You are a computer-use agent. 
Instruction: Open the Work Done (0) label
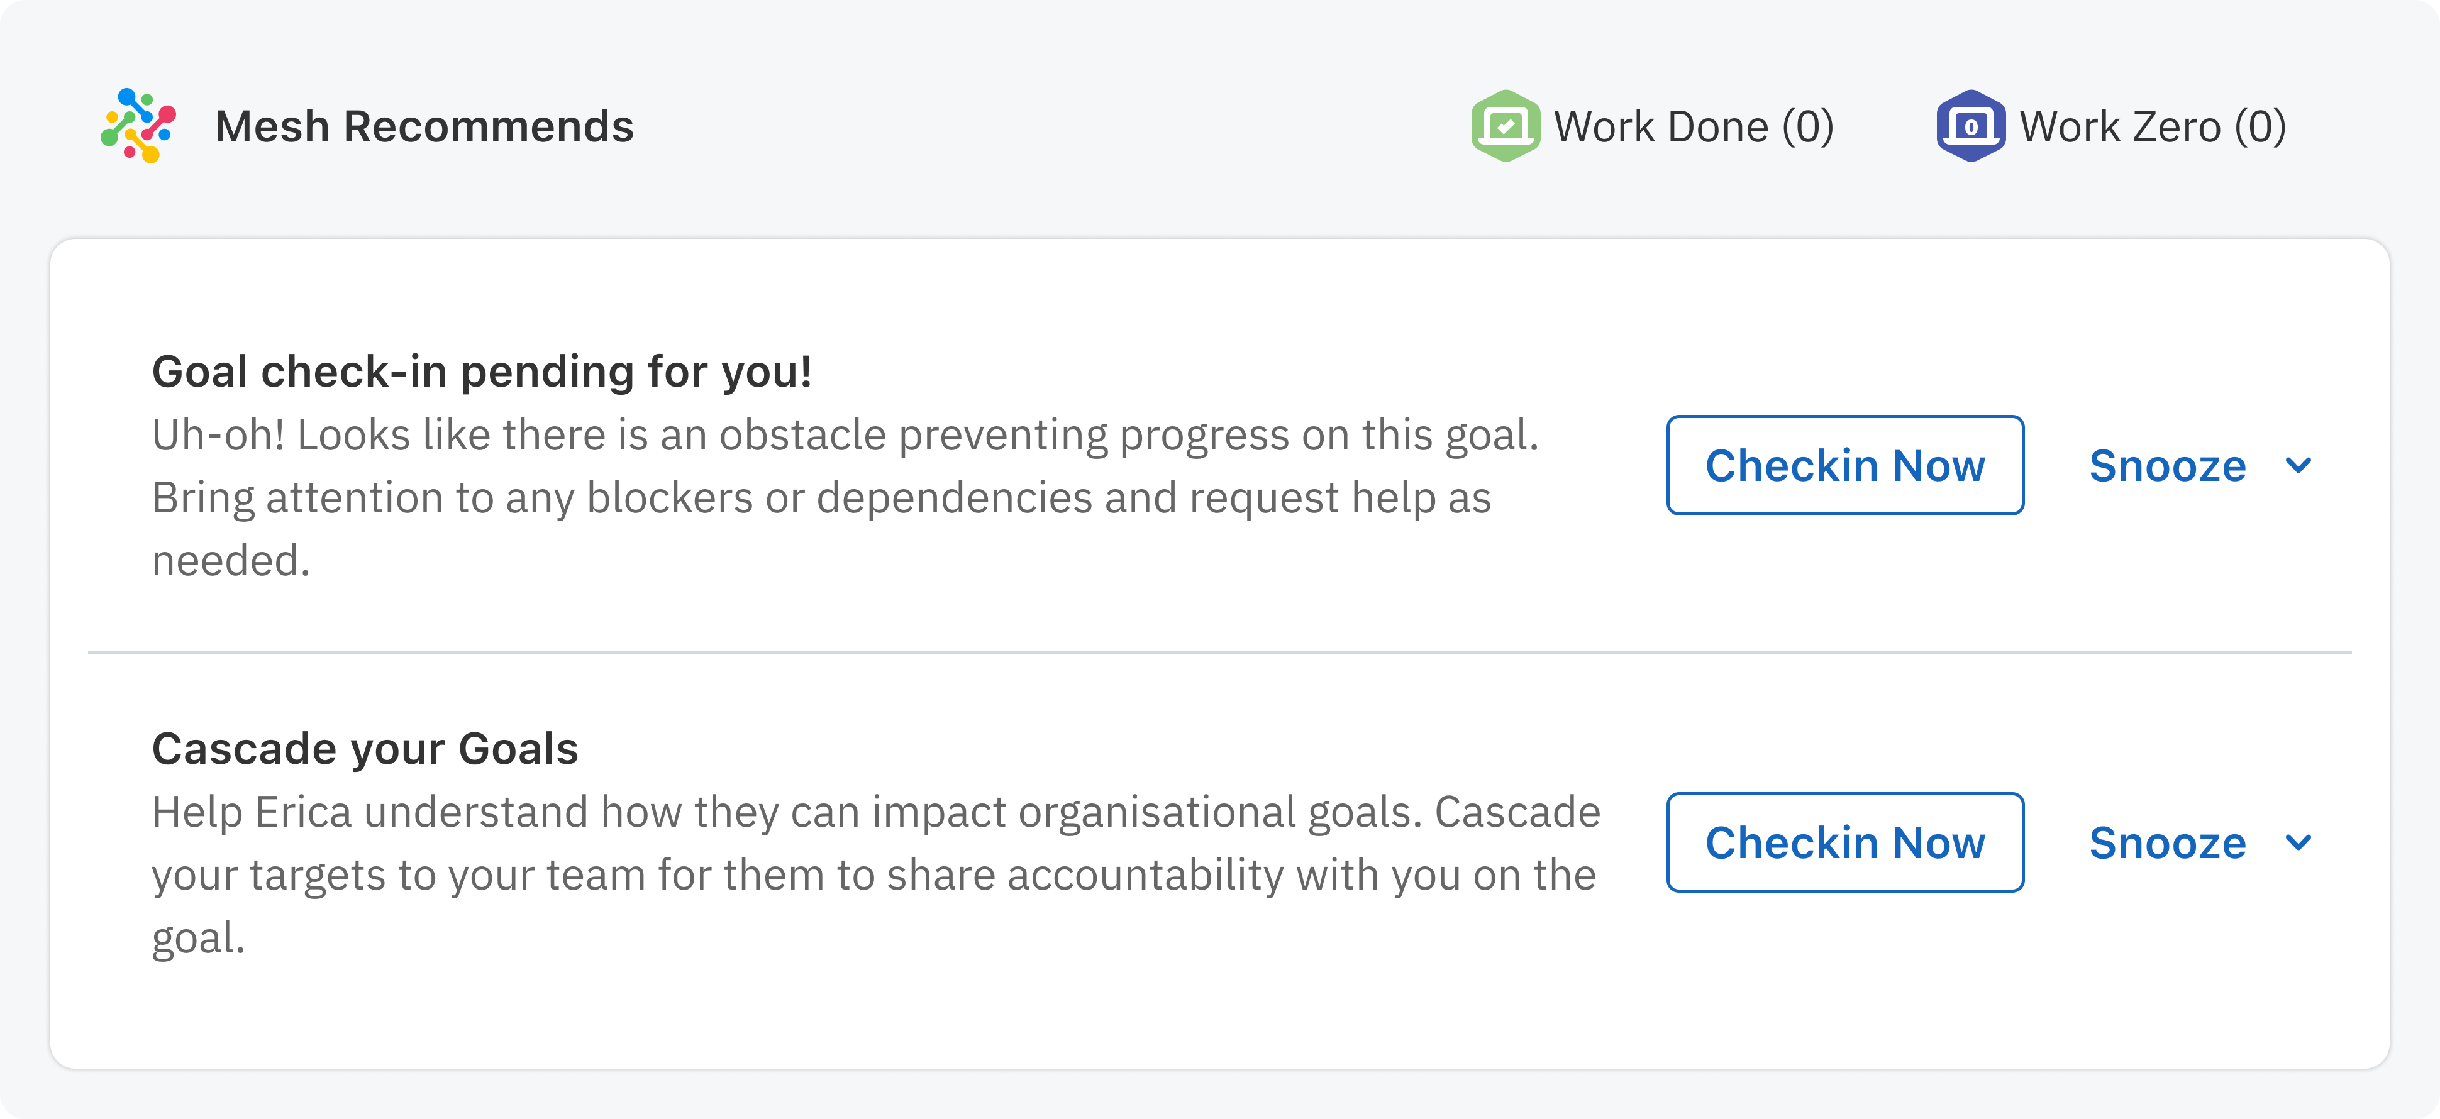[x=1694, y=127]
